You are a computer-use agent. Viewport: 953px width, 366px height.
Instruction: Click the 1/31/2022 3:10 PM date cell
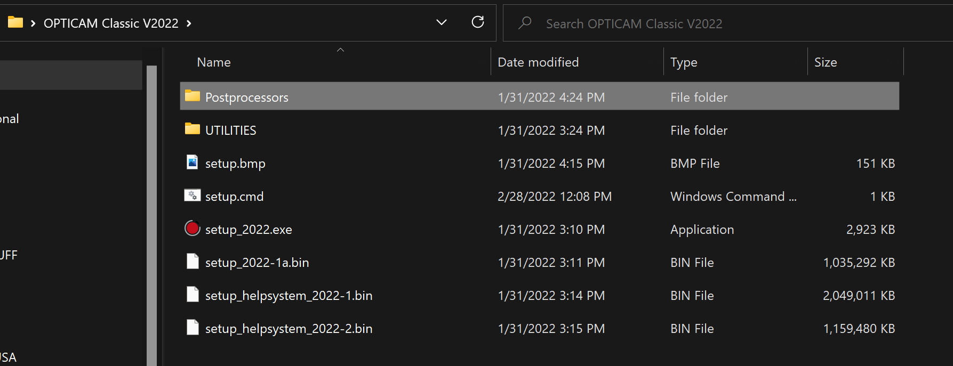pyautogui.click(x=551, y=230)
